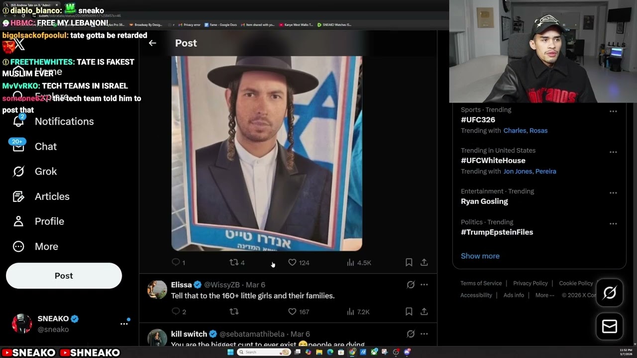Open the Pereira trending link
Viewport: 637px width, 358px height.
[546, 172]
